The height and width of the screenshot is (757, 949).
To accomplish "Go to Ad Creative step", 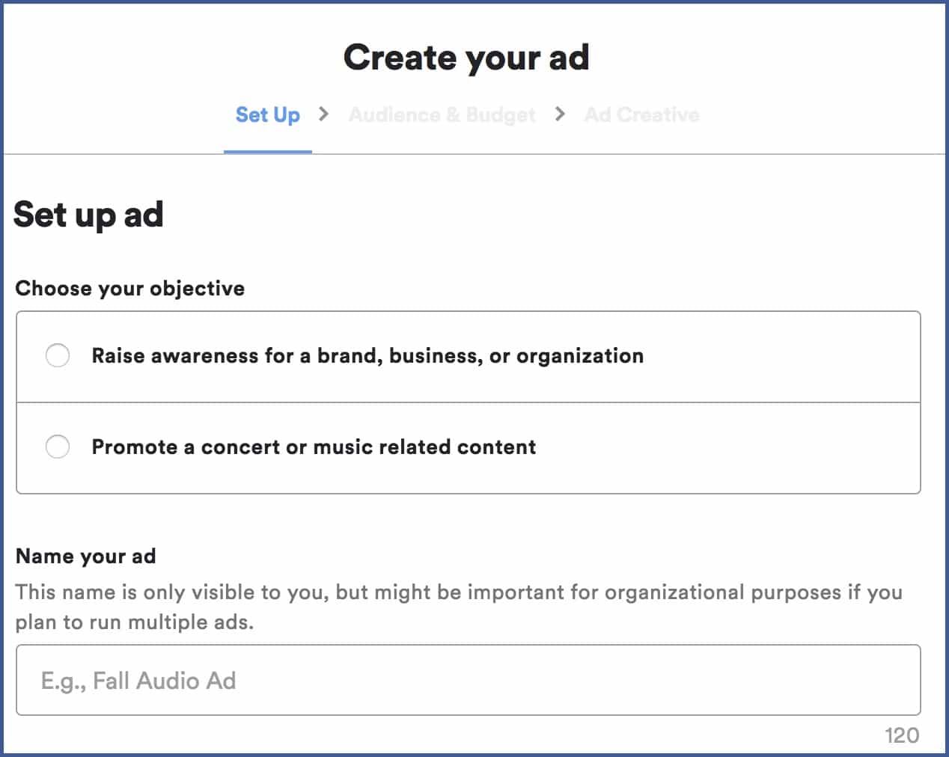I will pos(642,114).
